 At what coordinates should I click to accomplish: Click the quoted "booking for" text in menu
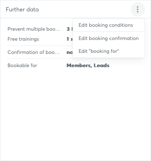[x=104, y=51]
